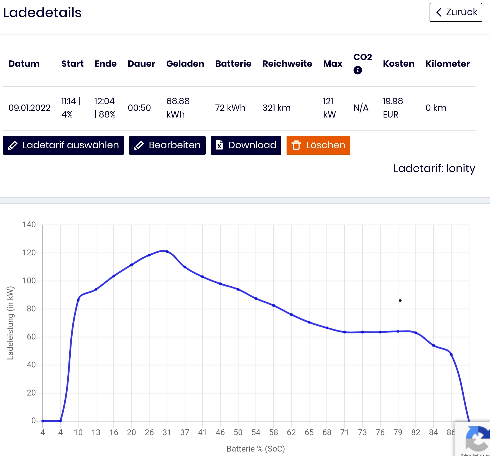Choose a tariff via Ladetarif auswählen
Viewport: 490px width, 456px height.
[63, 145]
